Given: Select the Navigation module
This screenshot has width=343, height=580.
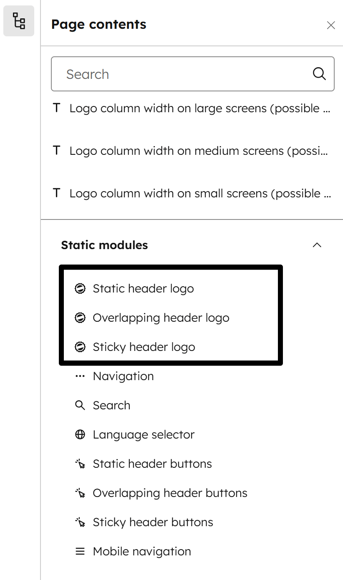Looking at the screenshot, I should (123, 376).
